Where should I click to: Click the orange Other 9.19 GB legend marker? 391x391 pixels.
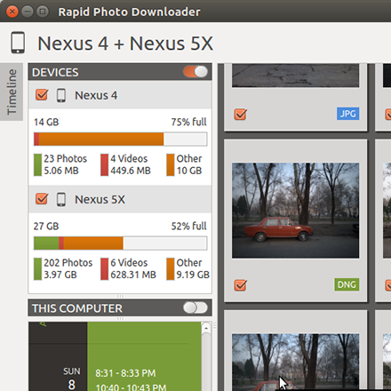[x=171, y=269]
